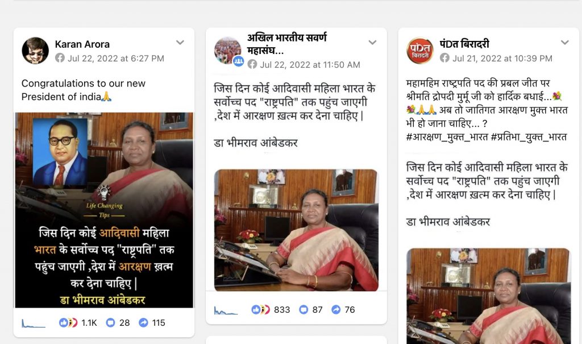Click reactions icon showing 833

pos(260,309)
